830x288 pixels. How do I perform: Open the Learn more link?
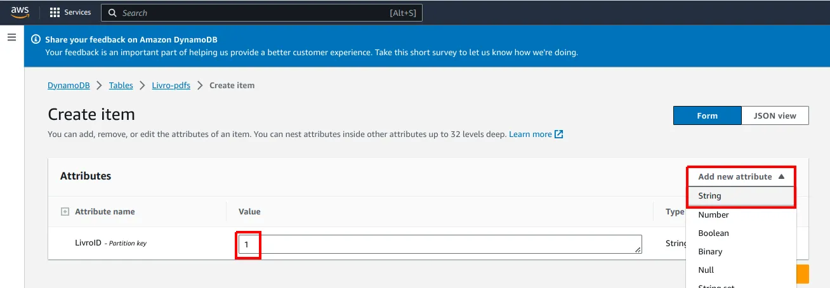point(530,134)
